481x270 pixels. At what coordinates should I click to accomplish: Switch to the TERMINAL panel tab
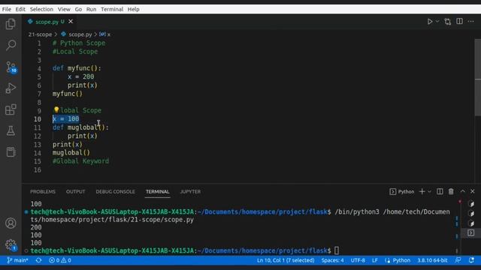coord(157,192)
